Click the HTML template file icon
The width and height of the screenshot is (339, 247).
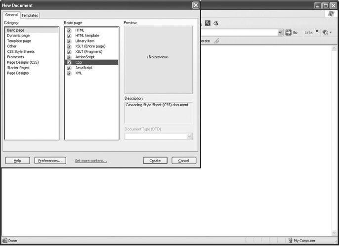pos(69,36)
